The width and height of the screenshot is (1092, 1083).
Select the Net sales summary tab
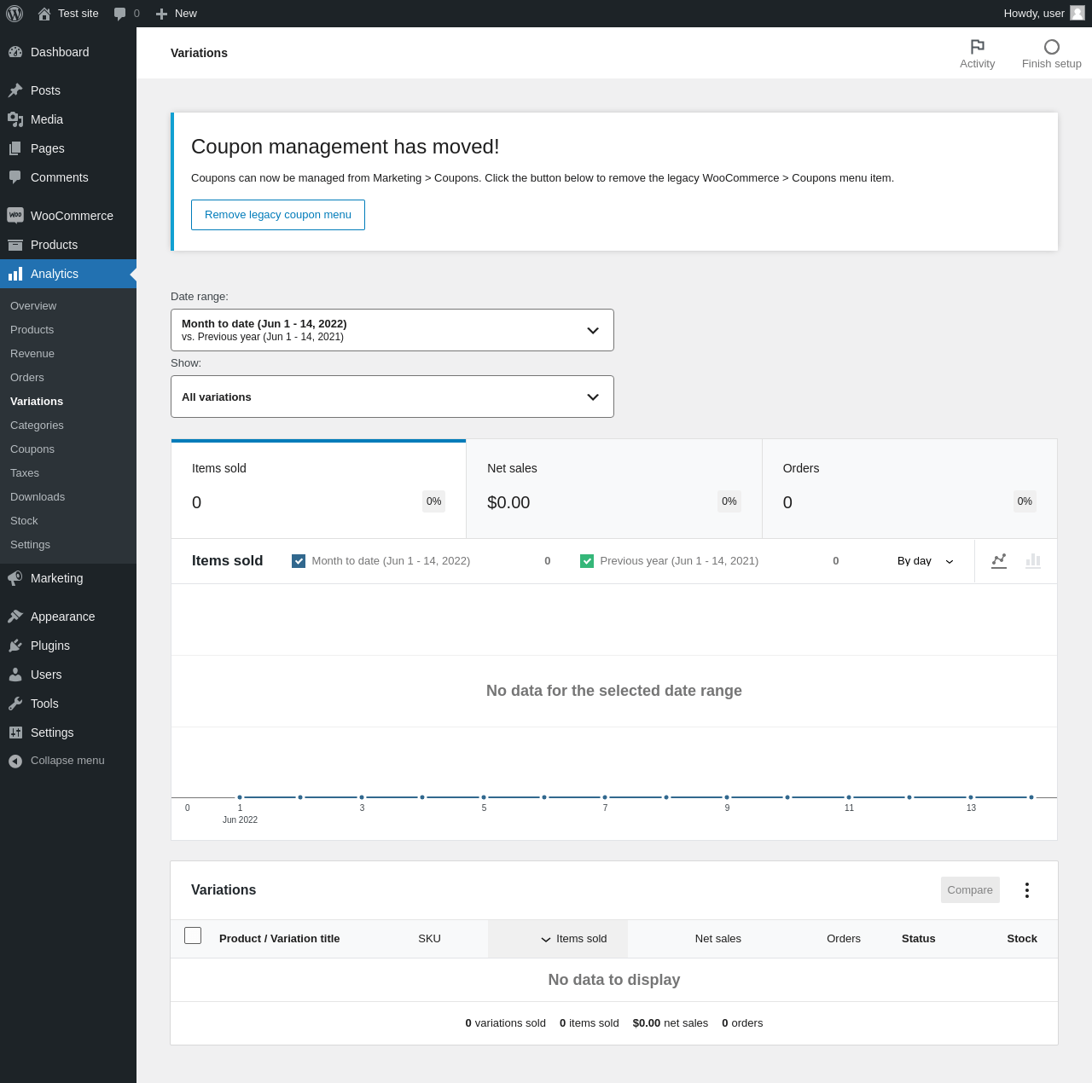[x=614, y=489]
